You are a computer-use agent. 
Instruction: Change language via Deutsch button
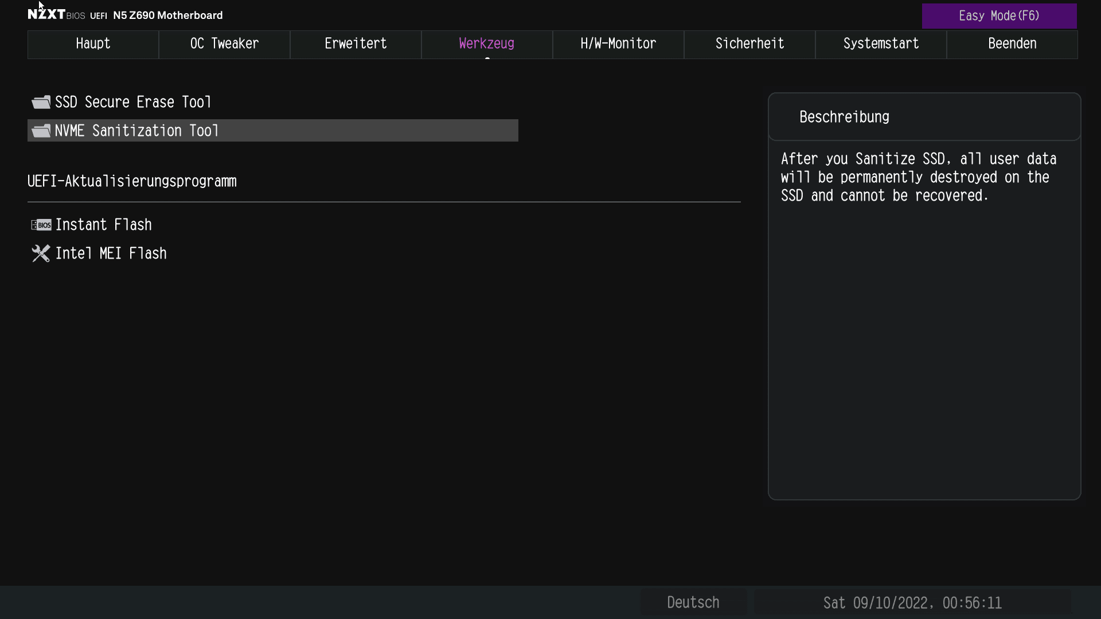point(693,602)
